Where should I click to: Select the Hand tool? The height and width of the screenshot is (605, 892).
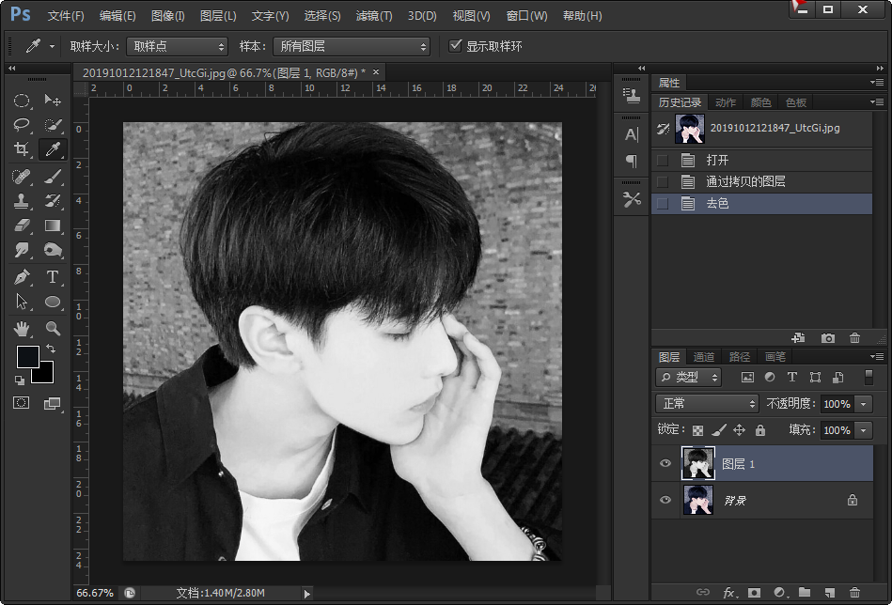pos(22,328)
